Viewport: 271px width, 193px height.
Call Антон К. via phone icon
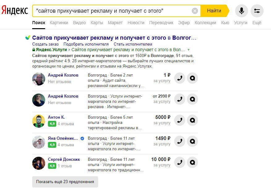tap(180, 120)
